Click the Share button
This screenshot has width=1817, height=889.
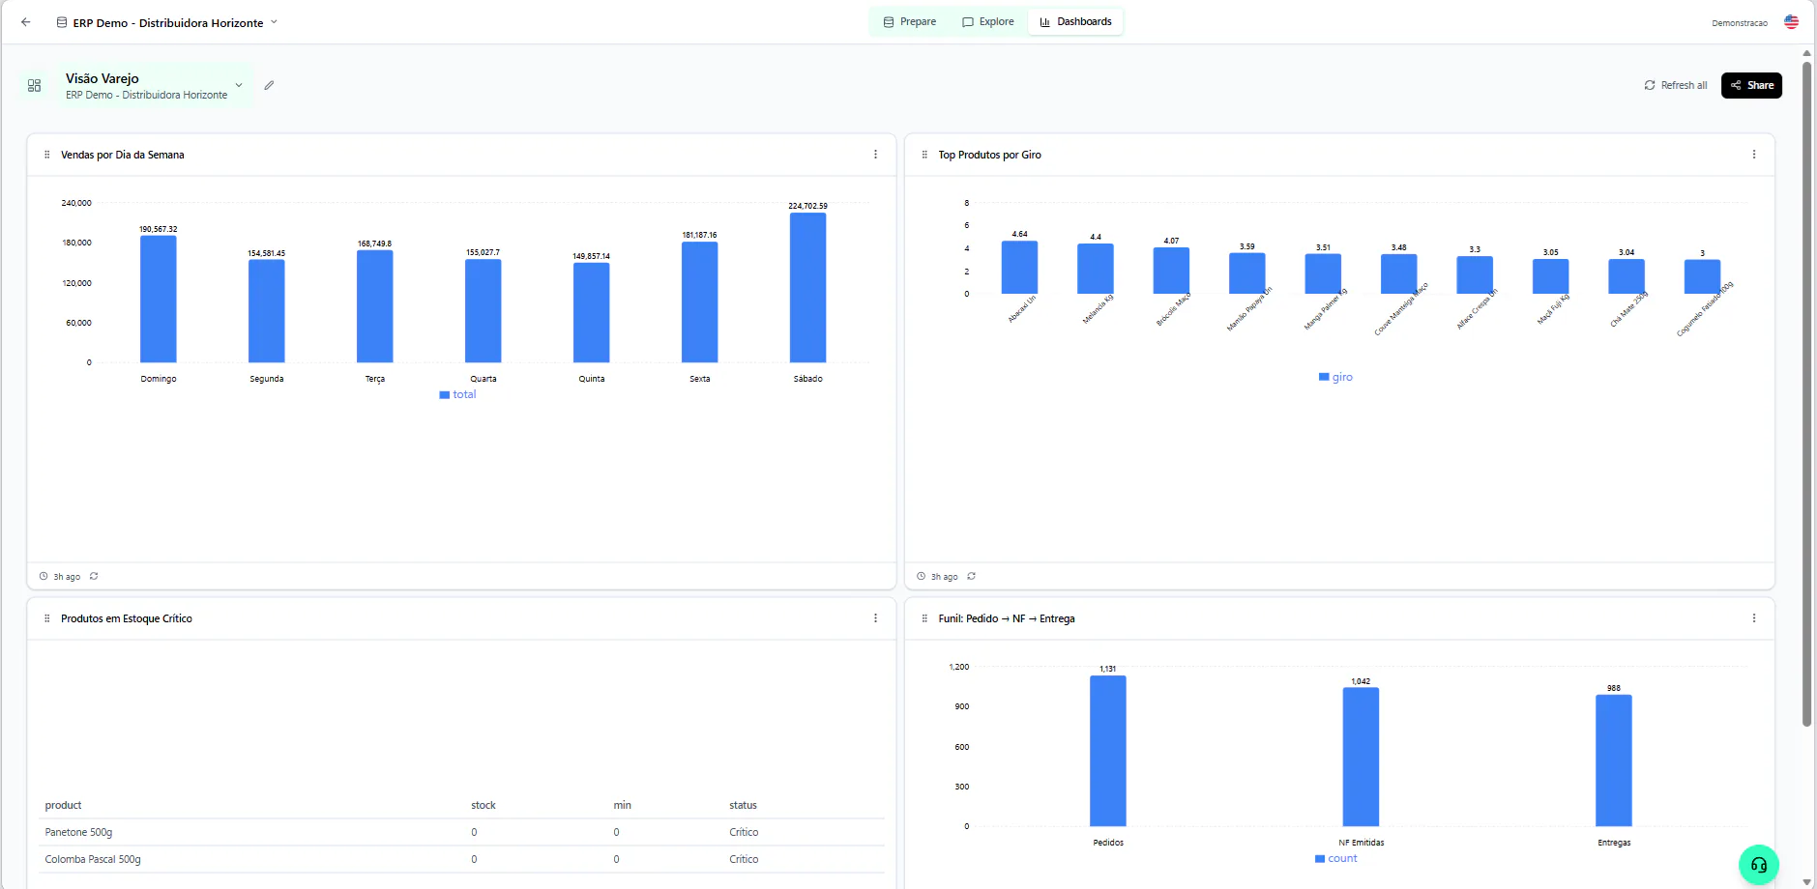1751,85
